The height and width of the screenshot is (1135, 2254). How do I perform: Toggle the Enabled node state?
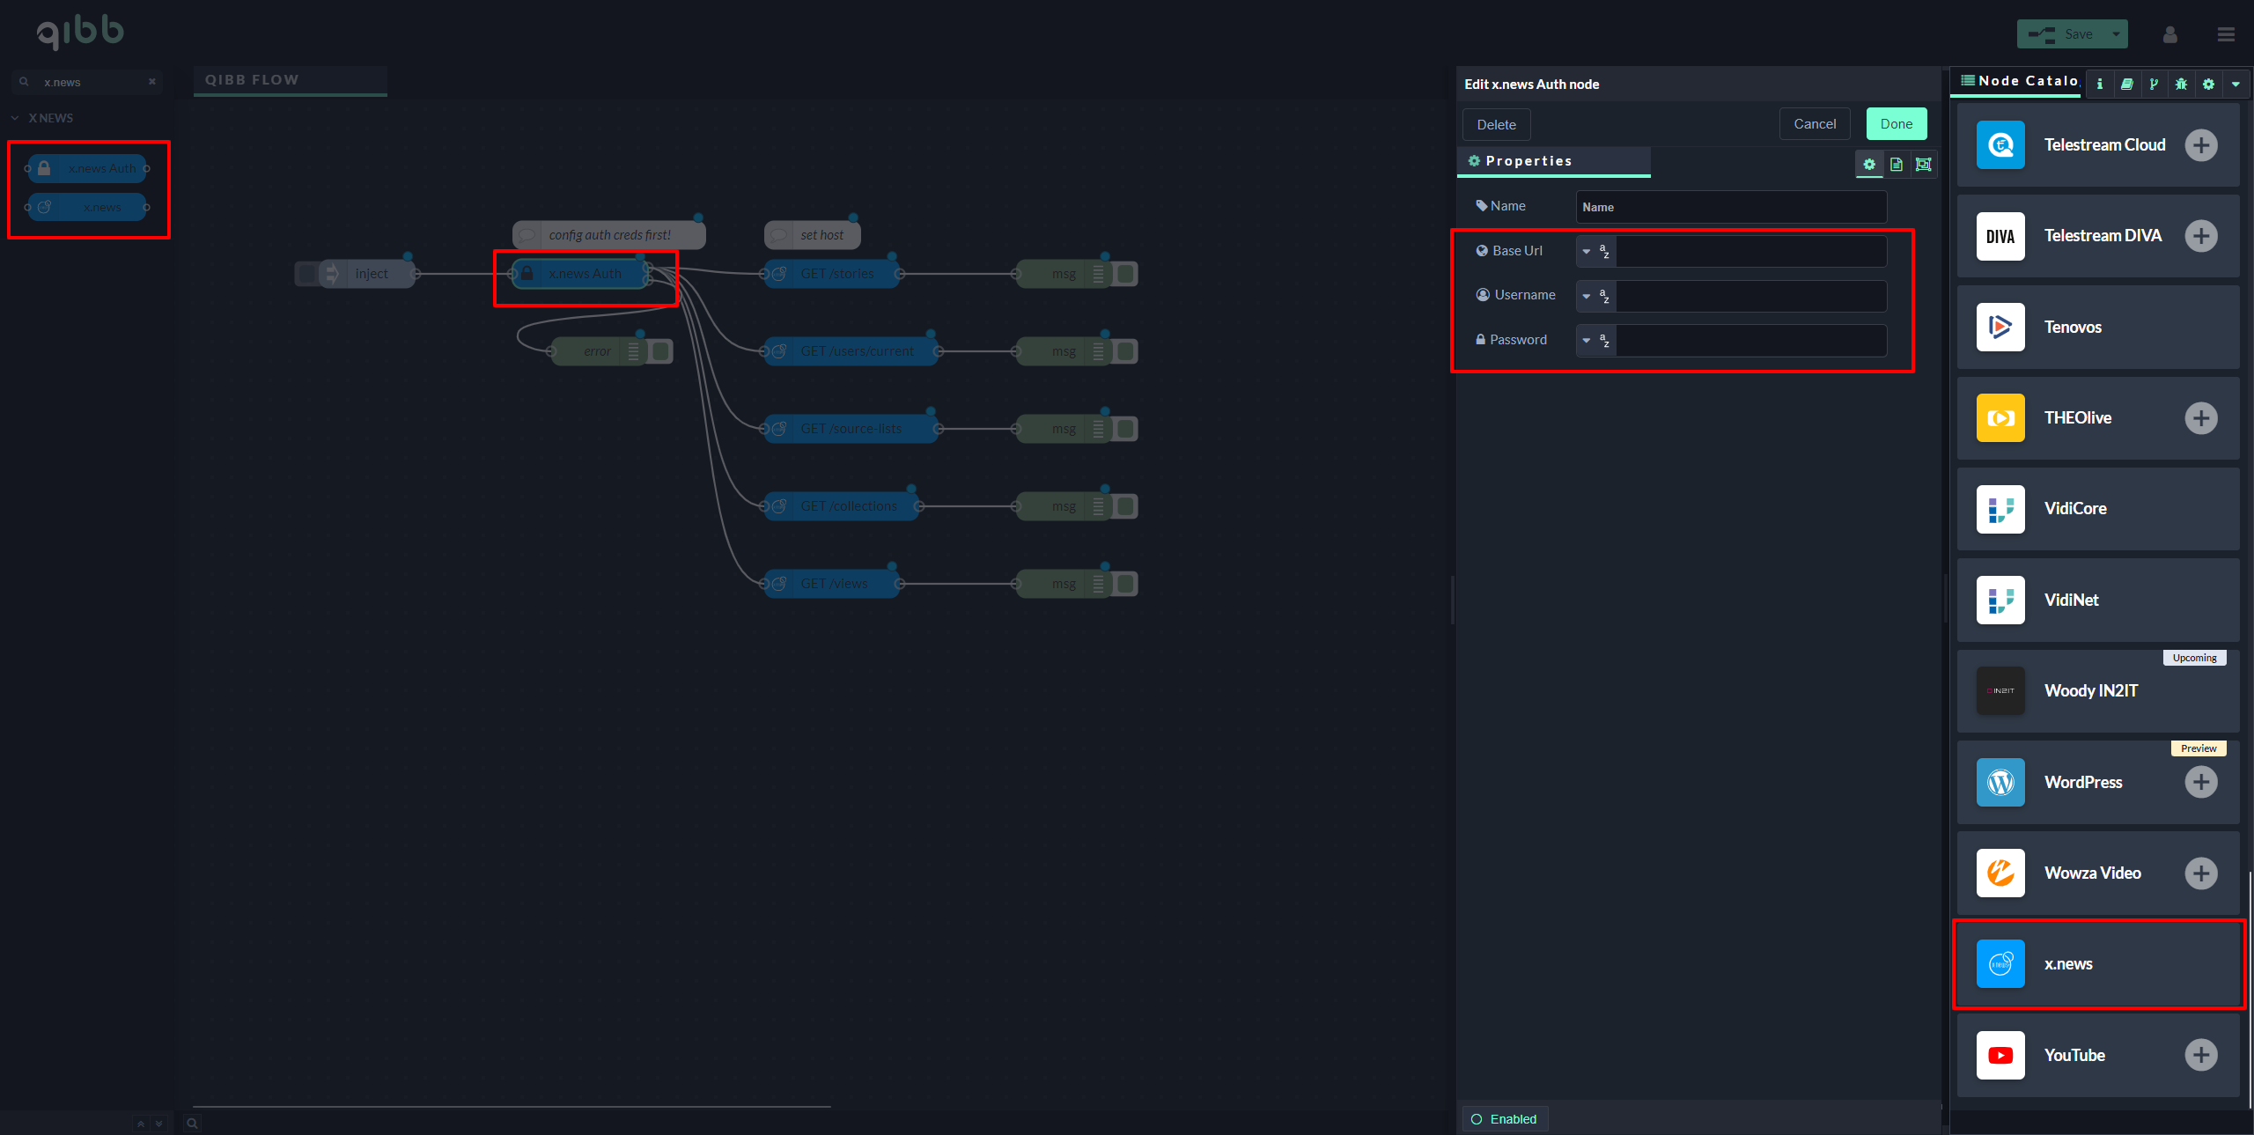(x=1505, y=1119)
